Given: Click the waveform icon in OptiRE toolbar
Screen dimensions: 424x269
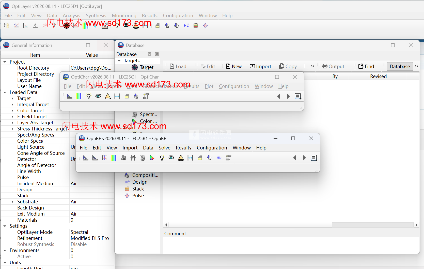Looking at the screenshot, I should pos(133,158).
